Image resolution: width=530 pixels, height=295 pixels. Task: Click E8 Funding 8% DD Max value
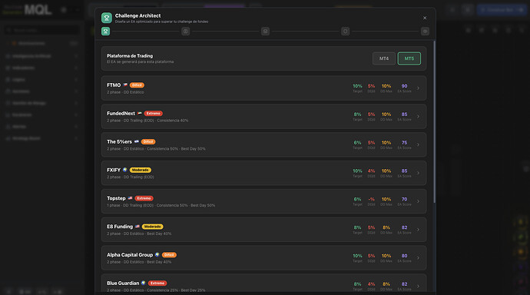386,227
